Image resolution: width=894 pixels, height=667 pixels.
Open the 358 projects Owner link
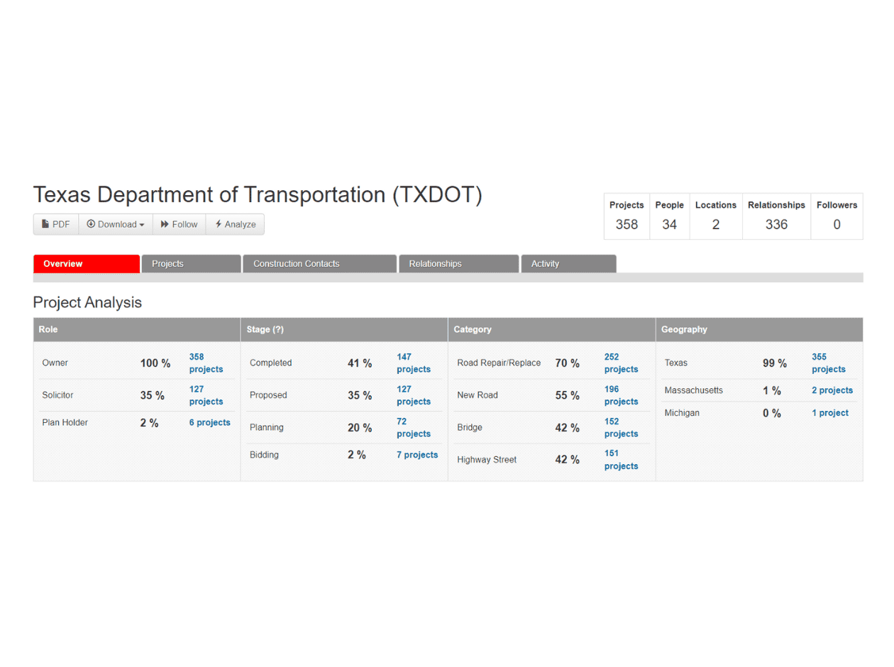[206, 363]
